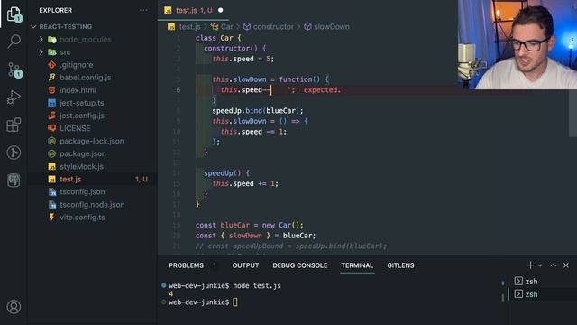
Task: Open the Run and Debug view
Action: (x=14, y=97)
